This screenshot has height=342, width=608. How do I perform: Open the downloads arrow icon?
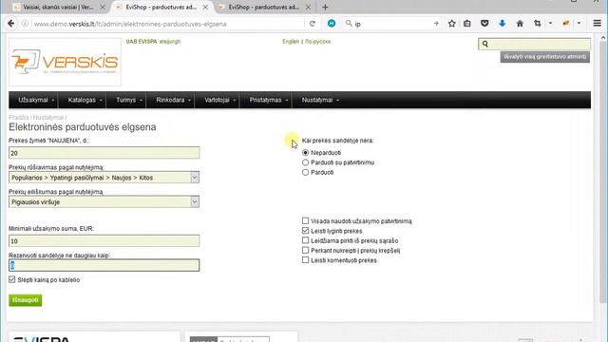503,24
